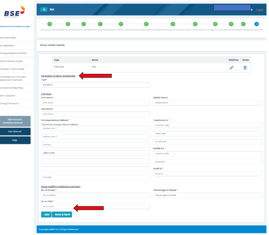
Task: Delete the Test shareholder using trash icon
Action: [x=245, y=67]
